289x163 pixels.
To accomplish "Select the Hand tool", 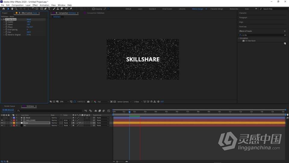I will pos(12,9).
